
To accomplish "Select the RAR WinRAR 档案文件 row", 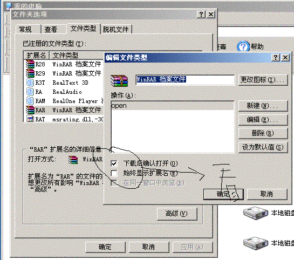I will click(64, 110).
